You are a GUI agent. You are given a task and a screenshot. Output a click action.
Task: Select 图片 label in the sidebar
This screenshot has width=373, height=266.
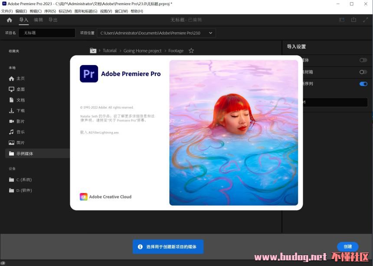(20, 143)
